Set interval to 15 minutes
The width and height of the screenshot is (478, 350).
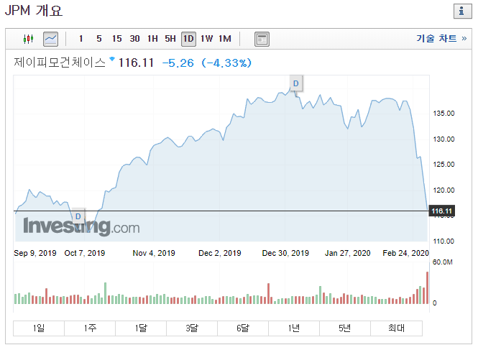(116, 39)
